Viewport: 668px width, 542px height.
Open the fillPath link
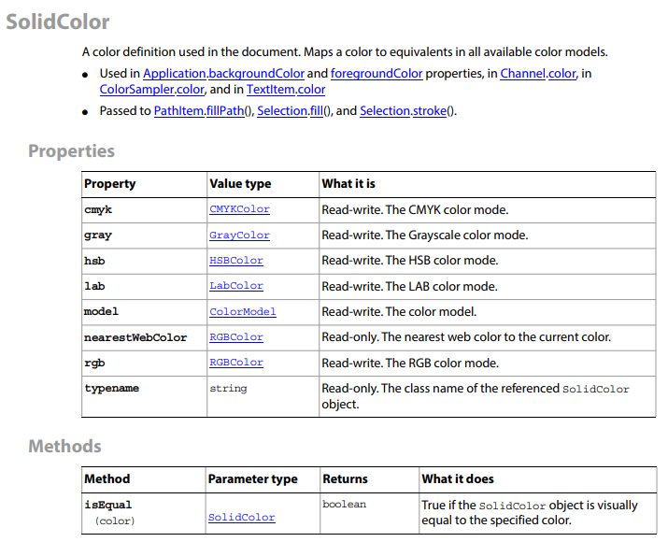[225, 111]
